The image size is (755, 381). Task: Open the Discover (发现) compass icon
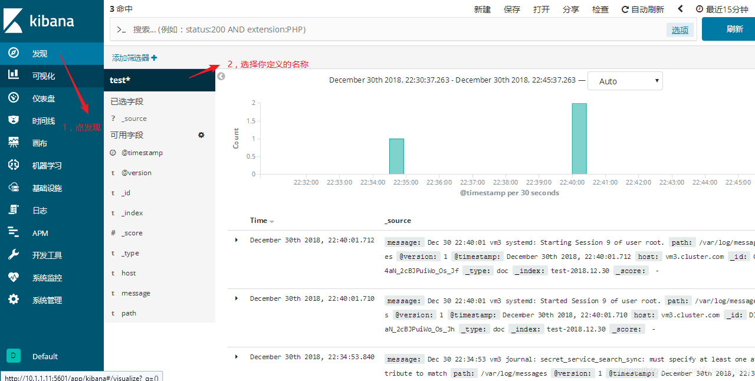(14, 53)
